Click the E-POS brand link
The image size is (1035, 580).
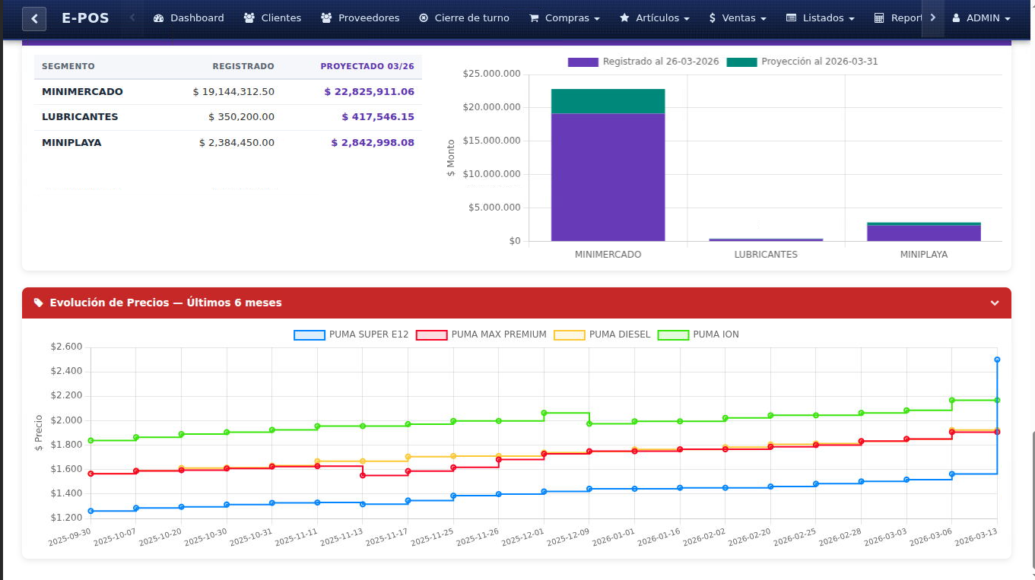click(x=84, y=18)
